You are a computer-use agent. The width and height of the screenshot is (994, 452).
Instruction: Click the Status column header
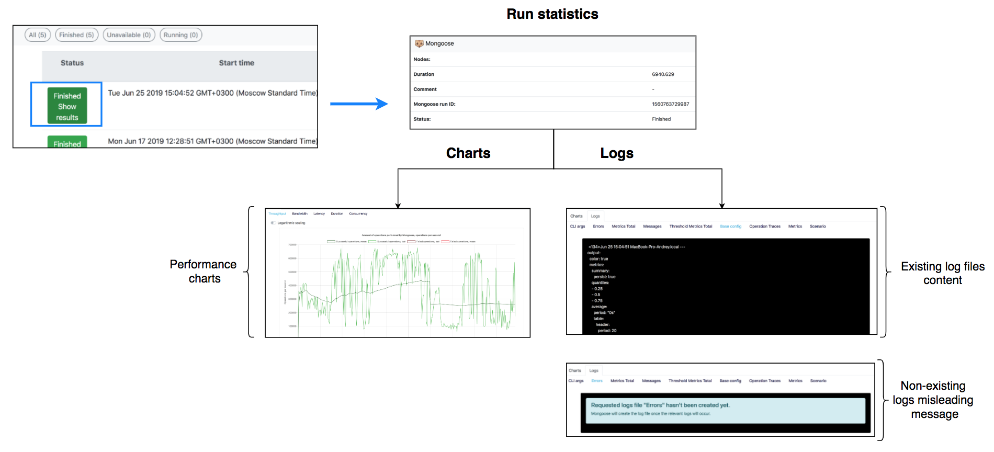pyautogui.click(x=72, y=63)
